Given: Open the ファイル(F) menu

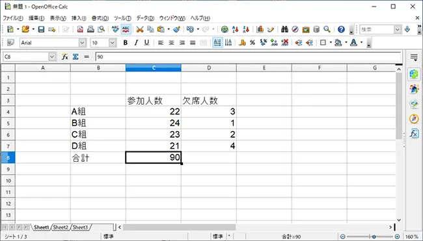Looking at the screenshot, I should click(x=13, y=18).
